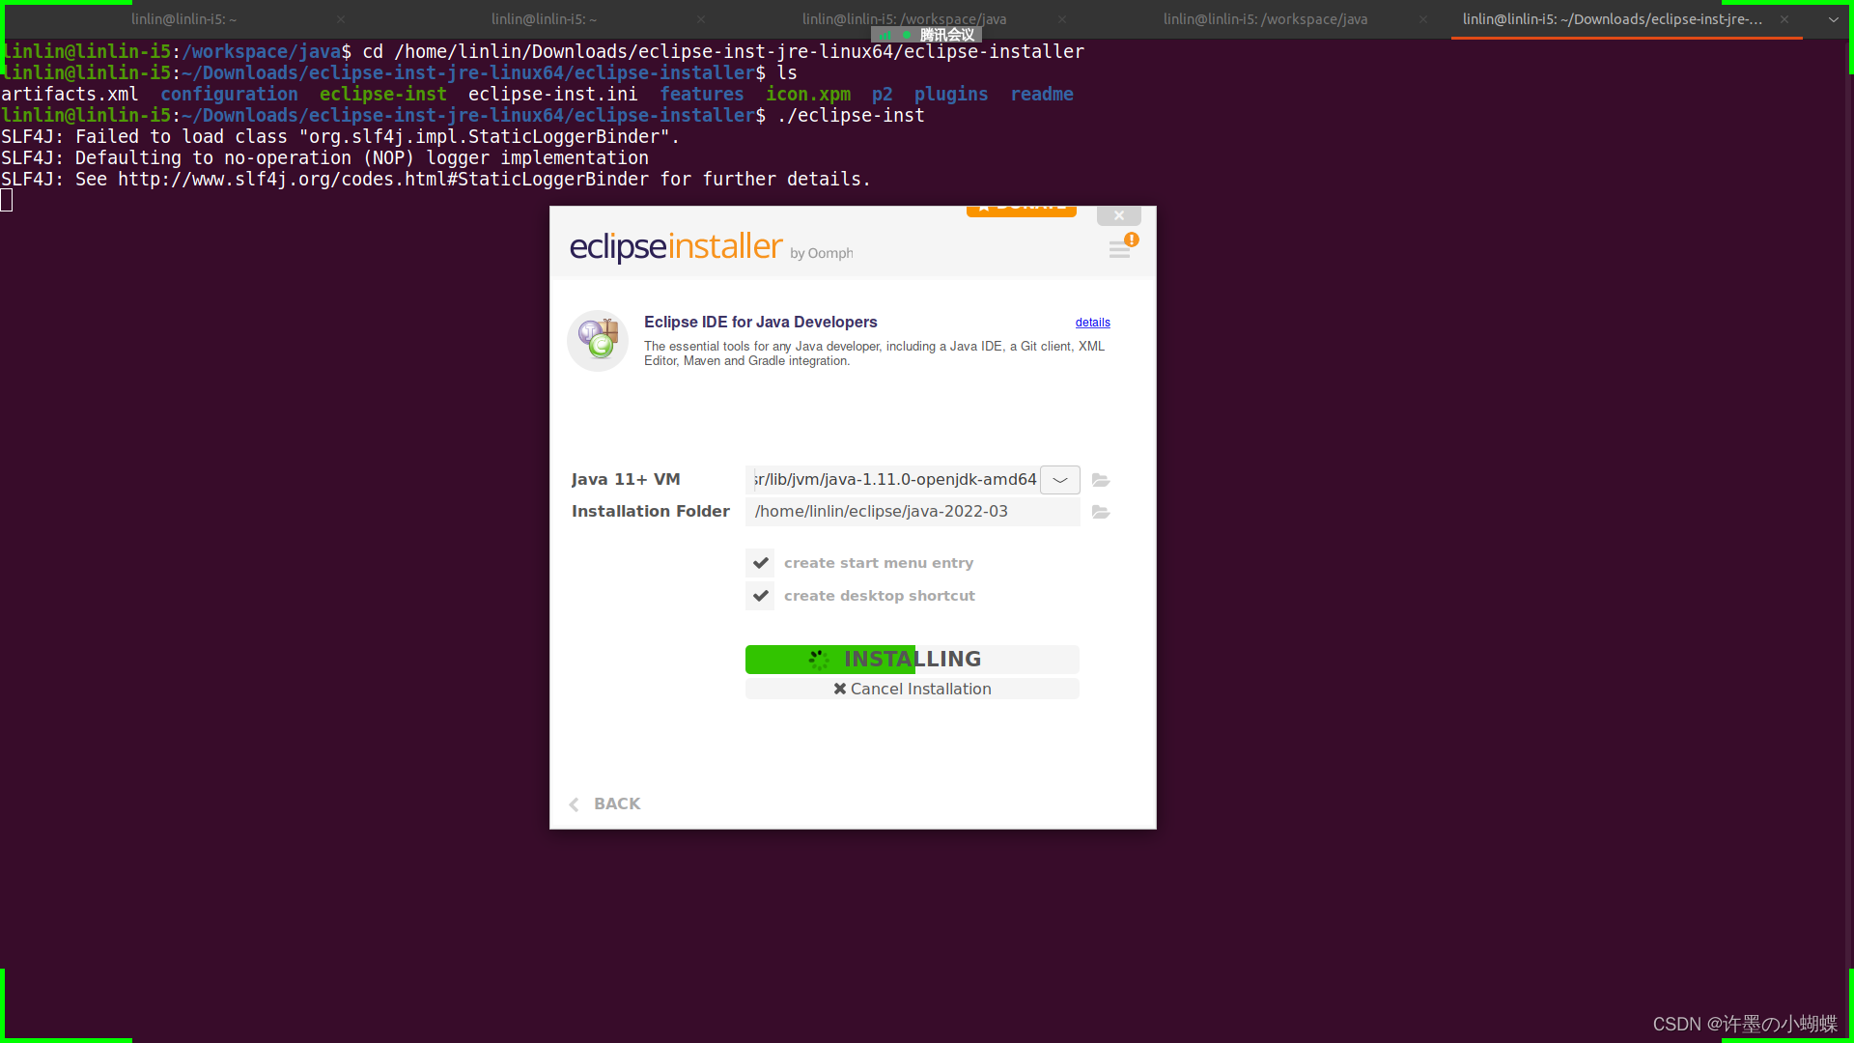Close the first terminal tab

click(x=341, y=19)
